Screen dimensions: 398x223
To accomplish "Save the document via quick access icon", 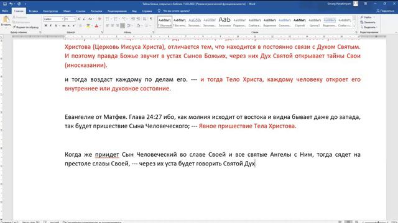I will point(4,4).
